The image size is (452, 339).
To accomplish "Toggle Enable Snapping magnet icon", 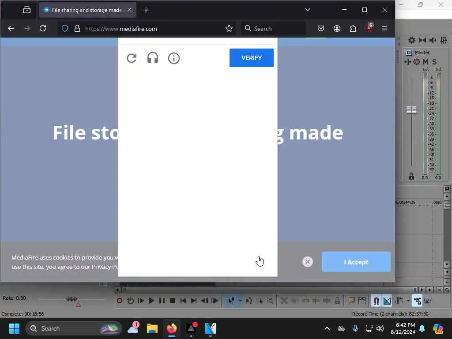I will pyautogui.click(x=376, y=301).
